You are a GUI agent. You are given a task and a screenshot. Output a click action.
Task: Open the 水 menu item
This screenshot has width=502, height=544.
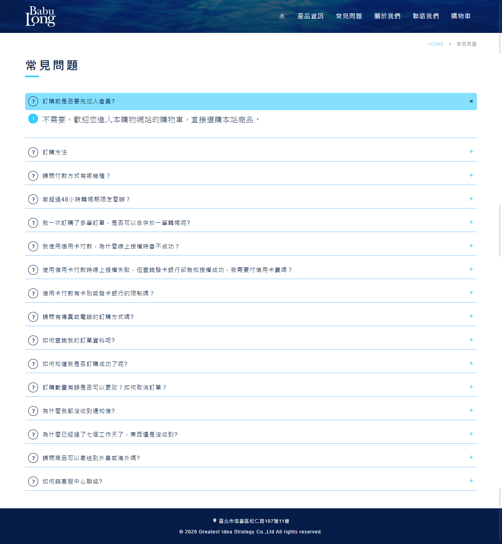click(x=282, y=16)
